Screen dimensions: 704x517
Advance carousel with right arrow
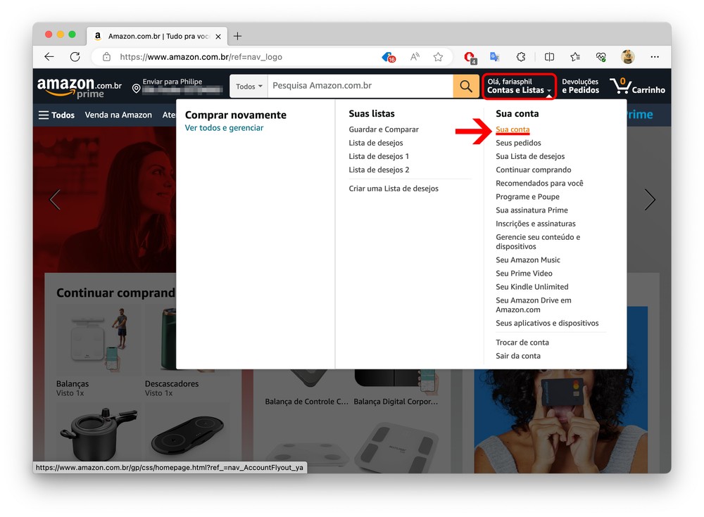(649, 200)
